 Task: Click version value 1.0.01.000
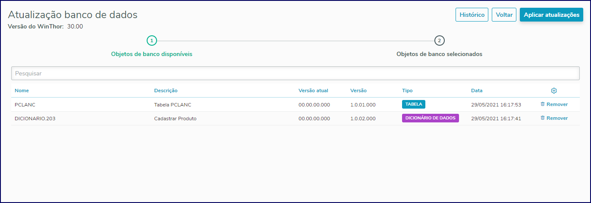[x=363, y=105]
